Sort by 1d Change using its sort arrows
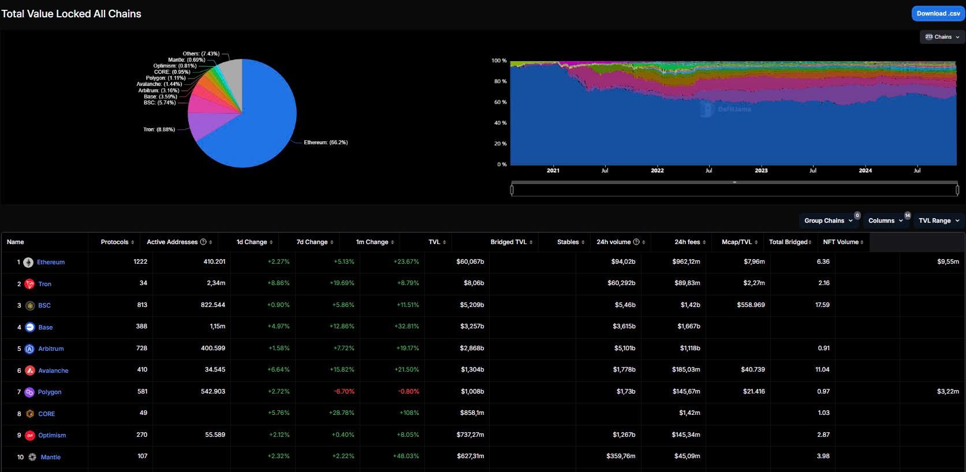The width and height of the screenshot is (966, 472). pyautogui.click(x=271, y=242)
